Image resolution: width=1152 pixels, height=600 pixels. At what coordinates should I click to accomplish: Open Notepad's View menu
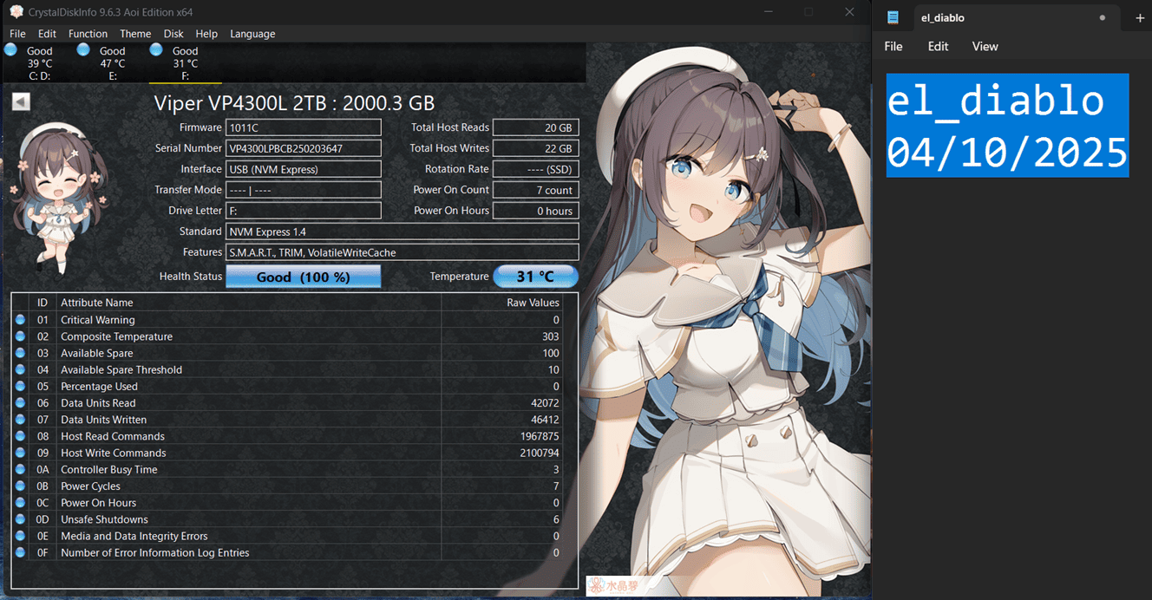(x=985, y=47)
